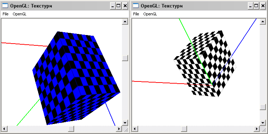Image resolution: width=268 pixels, height=134 pixels.
Task: Minimize the left OpenGL window
Action: point(113,6)
